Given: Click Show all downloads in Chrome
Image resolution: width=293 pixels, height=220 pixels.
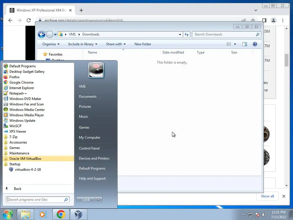Looking at the screenshot, I should click(268, 196).
